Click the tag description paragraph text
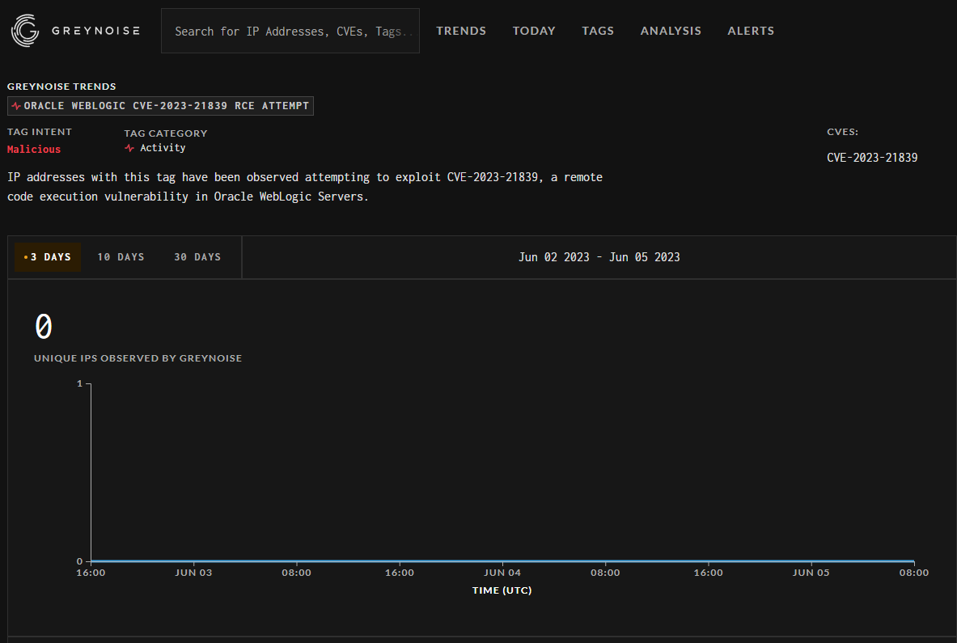The image size is (957, 643). 304,187
